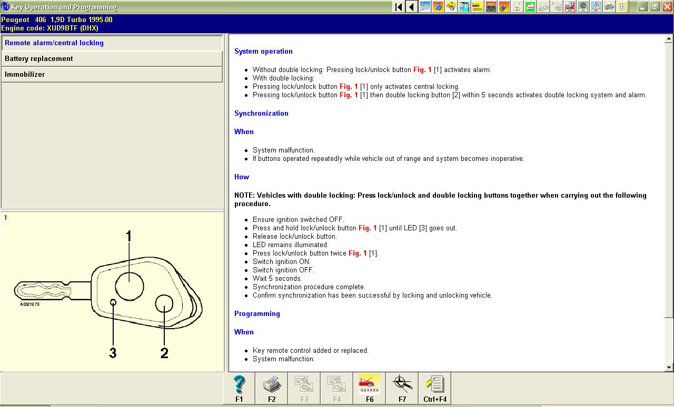Print the page with F2 printer button

tap(272, 389)
